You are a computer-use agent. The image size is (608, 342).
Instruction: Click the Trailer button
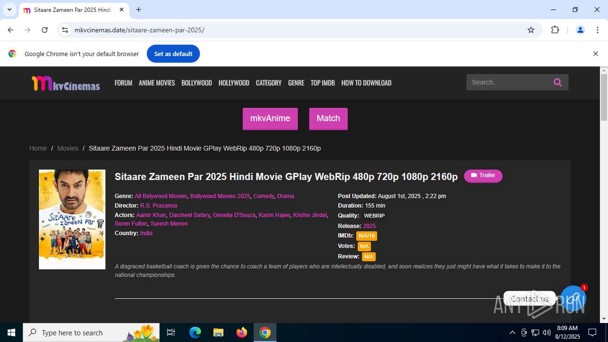483,176
